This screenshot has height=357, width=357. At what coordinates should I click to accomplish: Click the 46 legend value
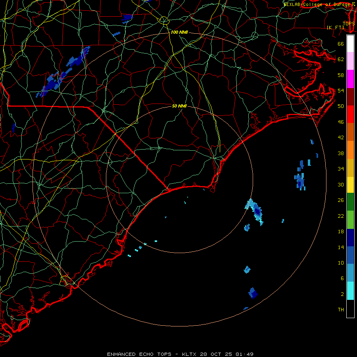click(x=341, y=122)
